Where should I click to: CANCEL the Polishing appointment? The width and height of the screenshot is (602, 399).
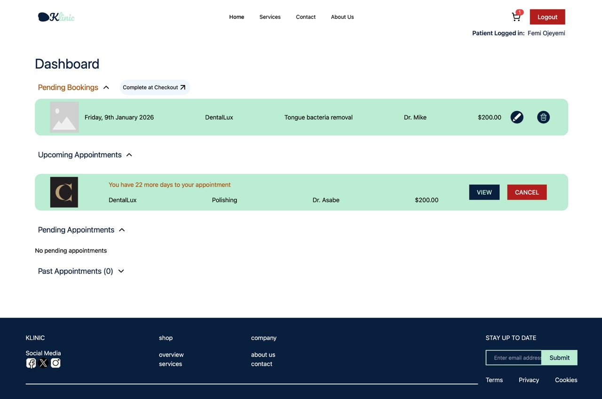point(526,192)
